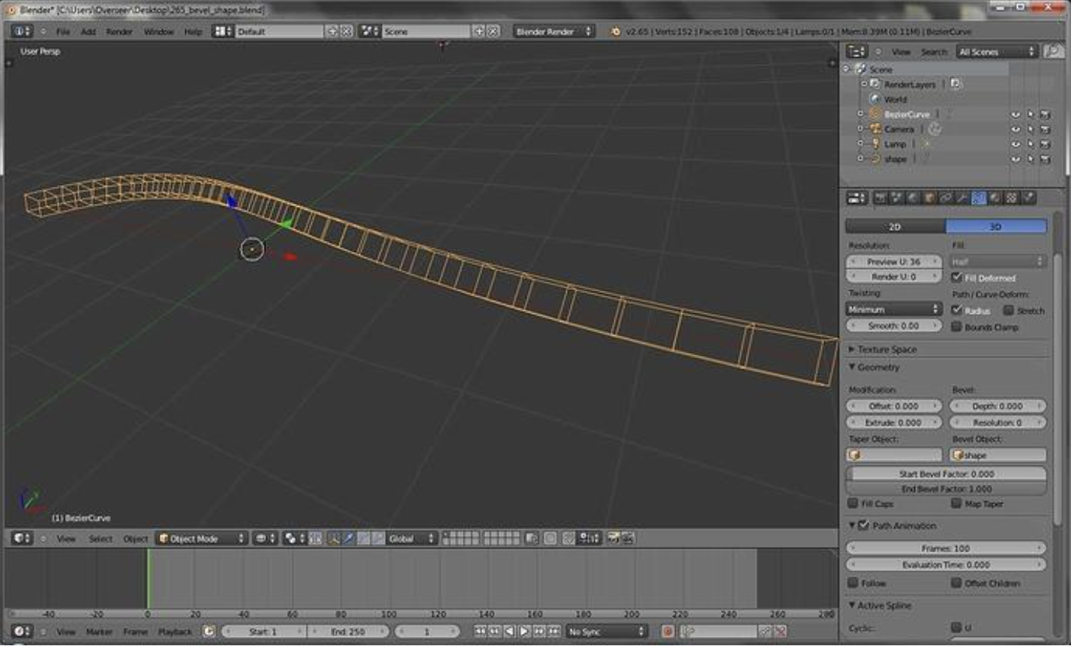Open the Help menu
Image resolution: width=1071 pixels, height=646 pixels.
(x=193, y=31)
